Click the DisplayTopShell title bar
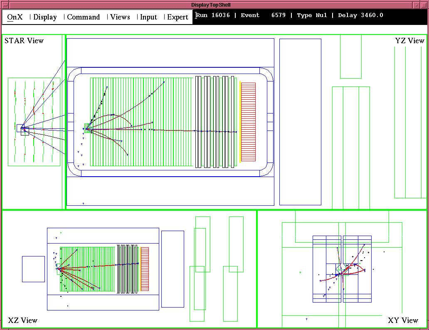 tap(211, 5)
